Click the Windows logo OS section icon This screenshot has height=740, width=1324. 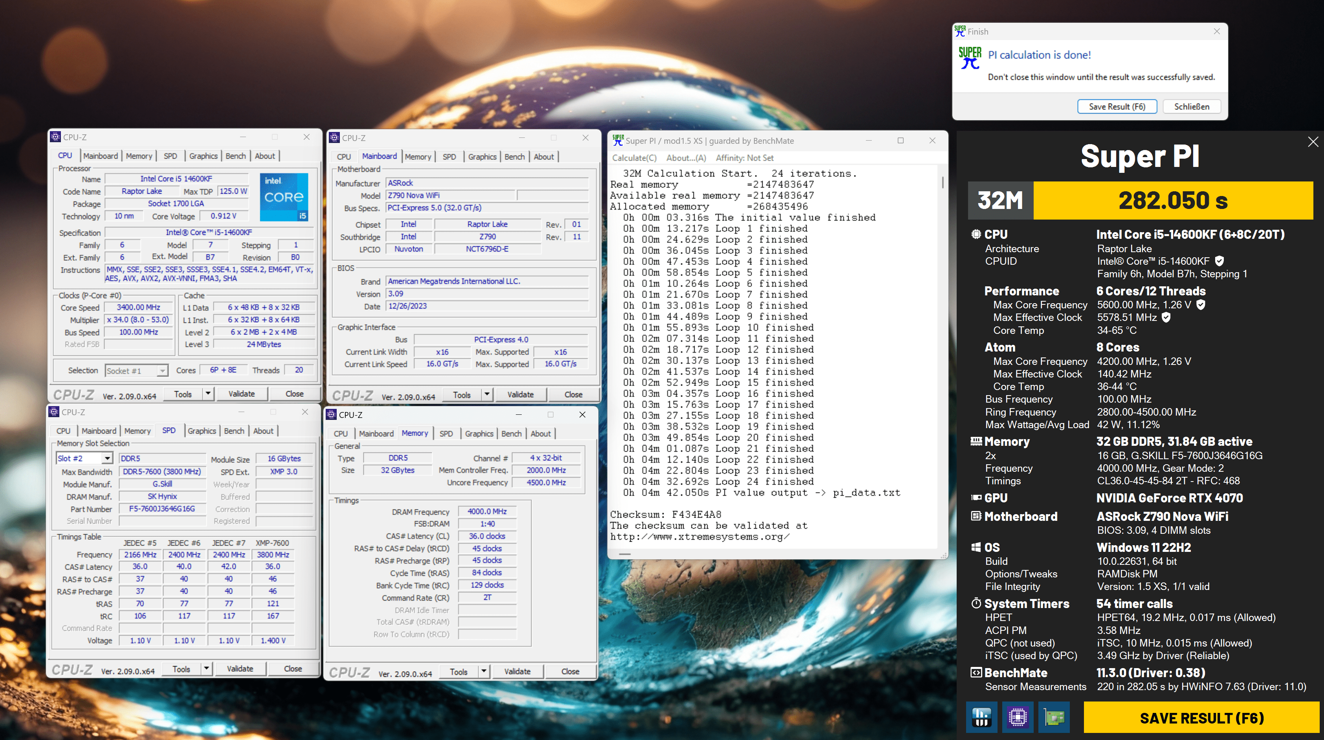(976, 547)
